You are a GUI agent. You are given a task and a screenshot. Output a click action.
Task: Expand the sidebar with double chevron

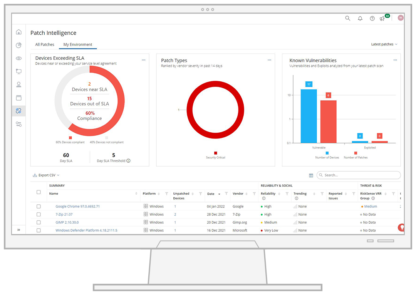[18, 230]
